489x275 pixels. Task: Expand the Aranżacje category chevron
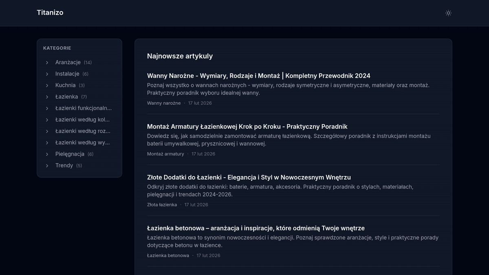47,63
